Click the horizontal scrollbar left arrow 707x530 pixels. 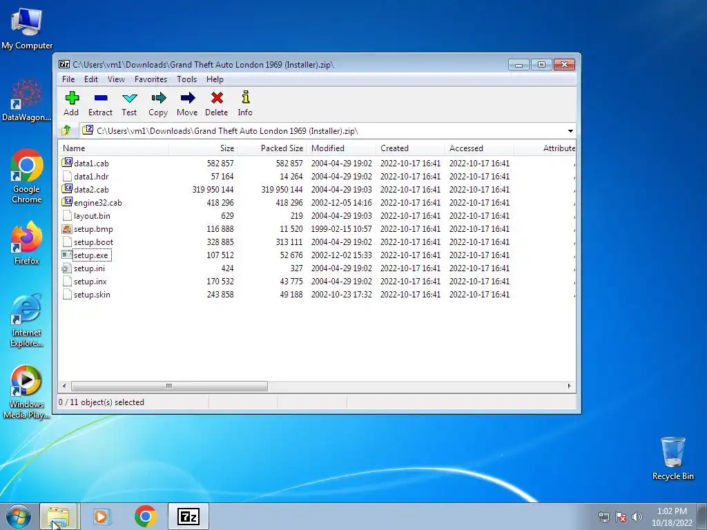click(x=64, y=386)
